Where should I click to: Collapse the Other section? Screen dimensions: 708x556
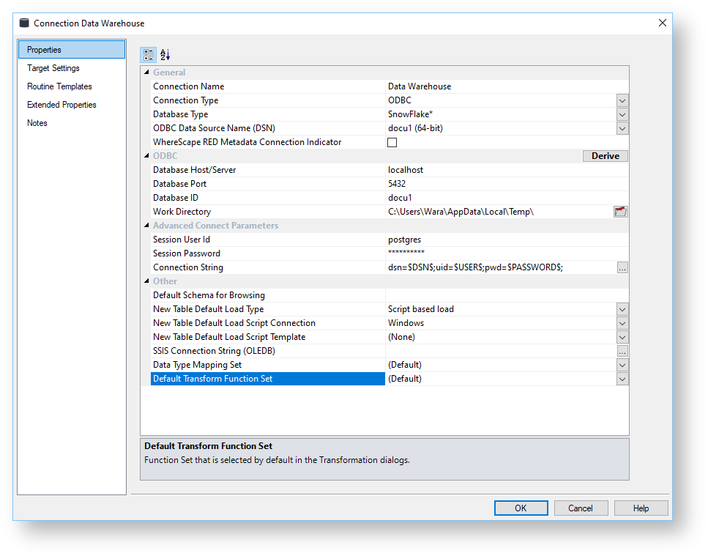(146, 281)
